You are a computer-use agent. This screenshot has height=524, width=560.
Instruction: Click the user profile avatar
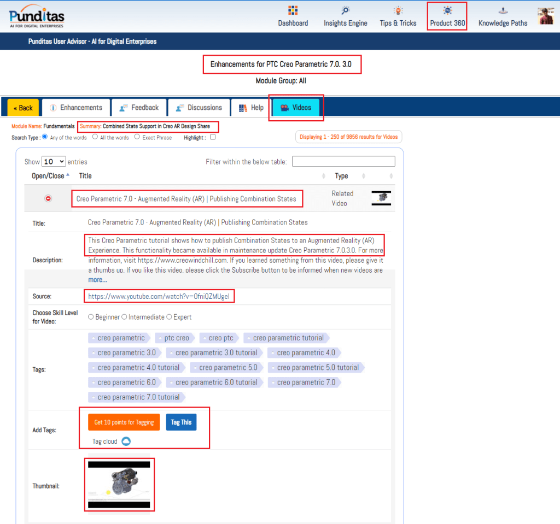tap(546, 16)
